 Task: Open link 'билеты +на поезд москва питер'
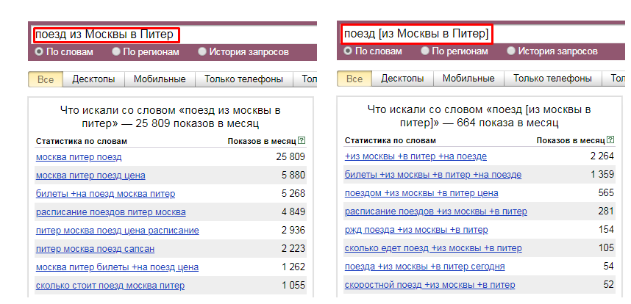(x=105, y=194)
